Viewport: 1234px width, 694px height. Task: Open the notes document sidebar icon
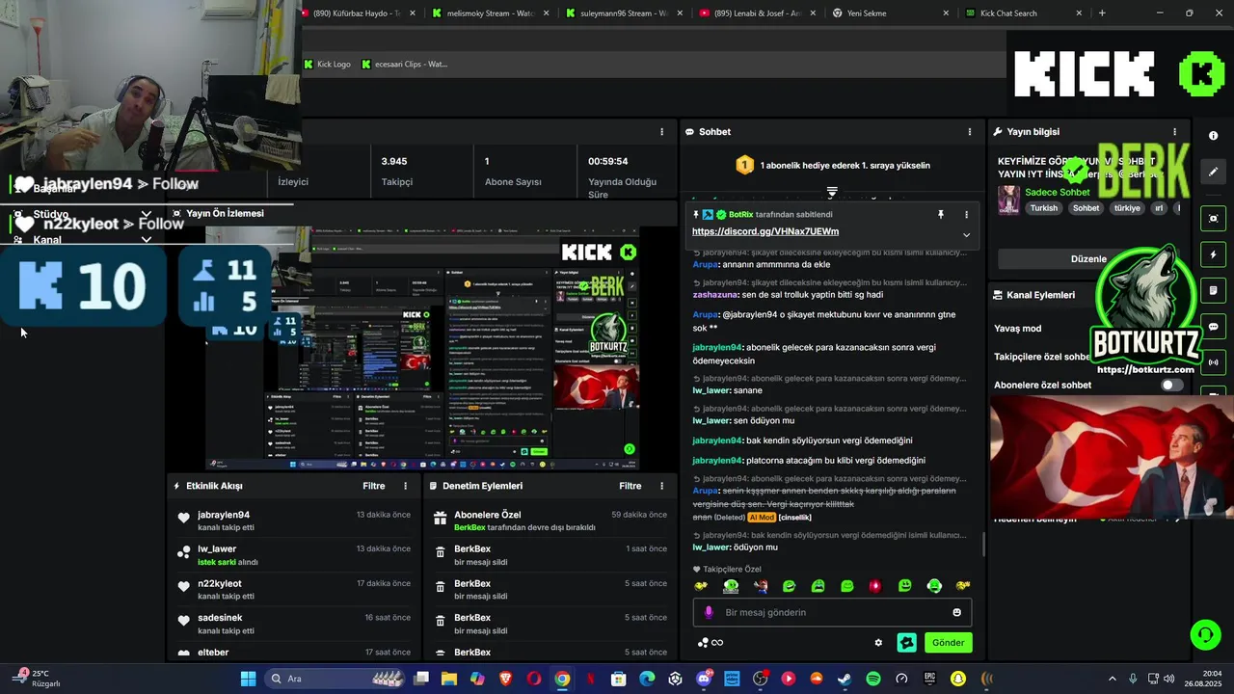point(1213,291)
